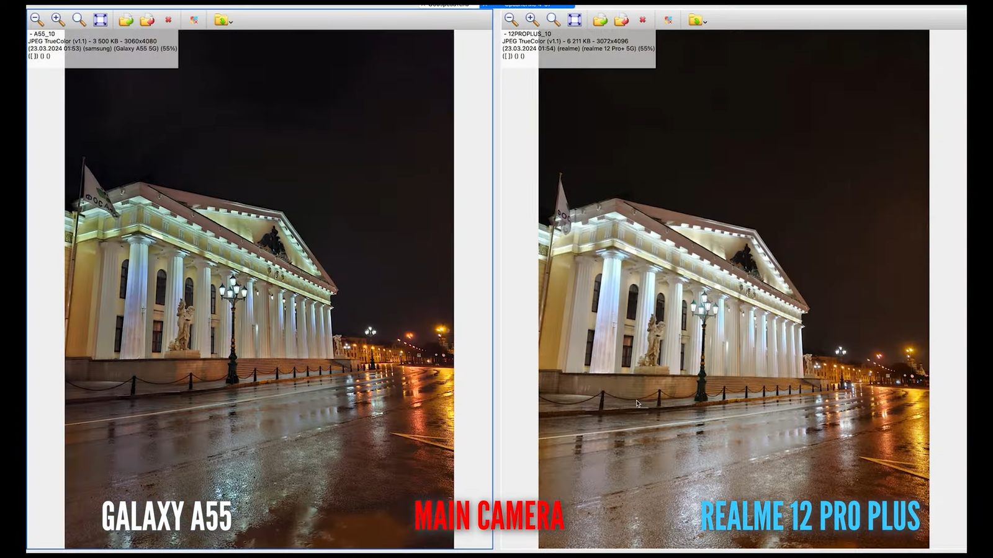Delete the 12PROPLUS_10 image with the red X
993x558 pixels.
pos(642,20)
